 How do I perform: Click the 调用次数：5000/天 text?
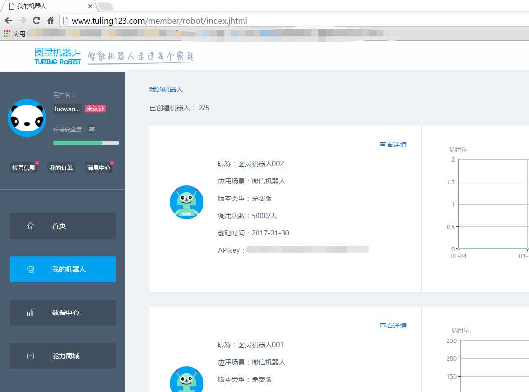(x=248, y=216)
